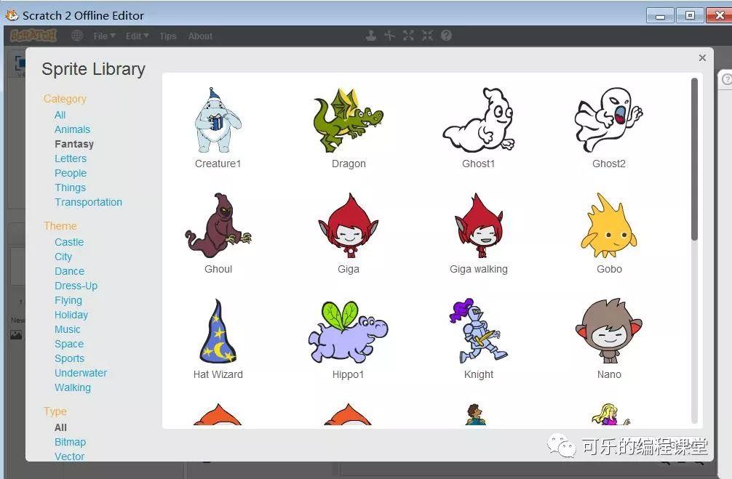Click the sprite list scrollbar thumb
The width and height of the screenshot is (732, 479).
pyautogui.click(x=694, y=159)
